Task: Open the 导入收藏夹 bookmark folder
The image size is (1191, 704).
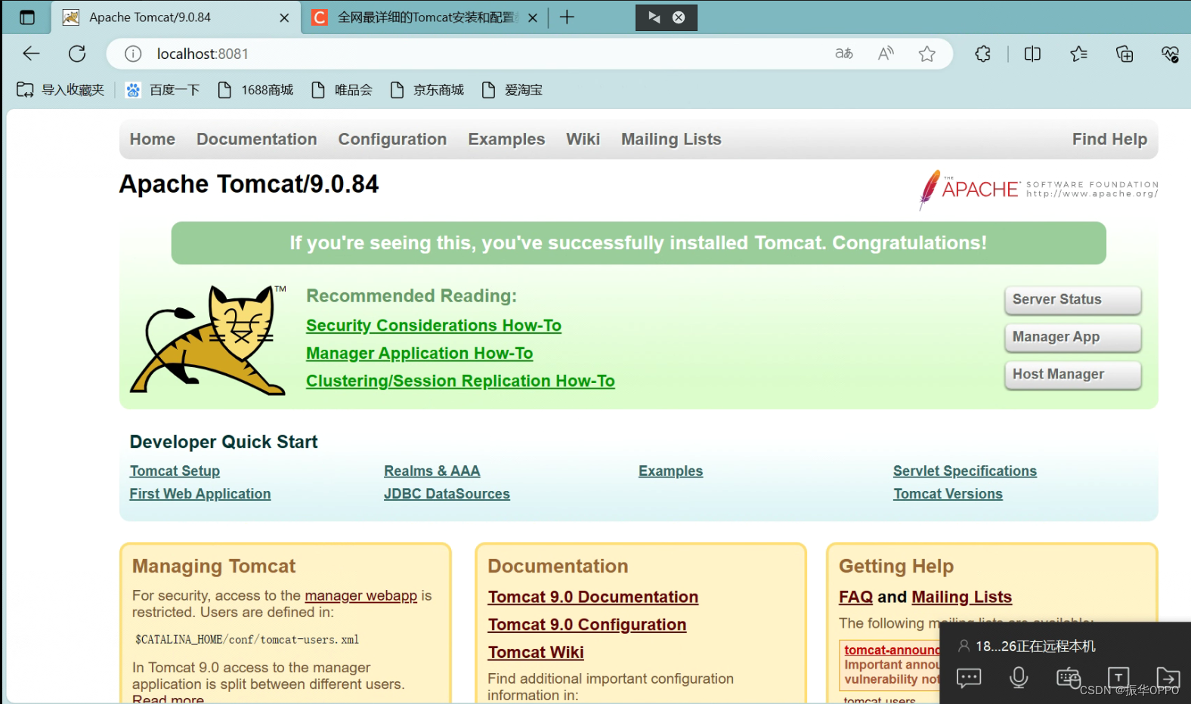Action: point(60,90)
